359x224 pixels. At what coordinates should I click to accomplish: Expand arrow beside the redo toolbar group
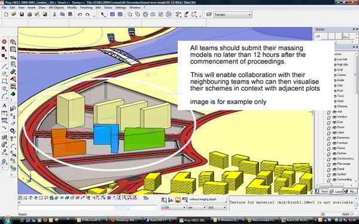point(94,16)
